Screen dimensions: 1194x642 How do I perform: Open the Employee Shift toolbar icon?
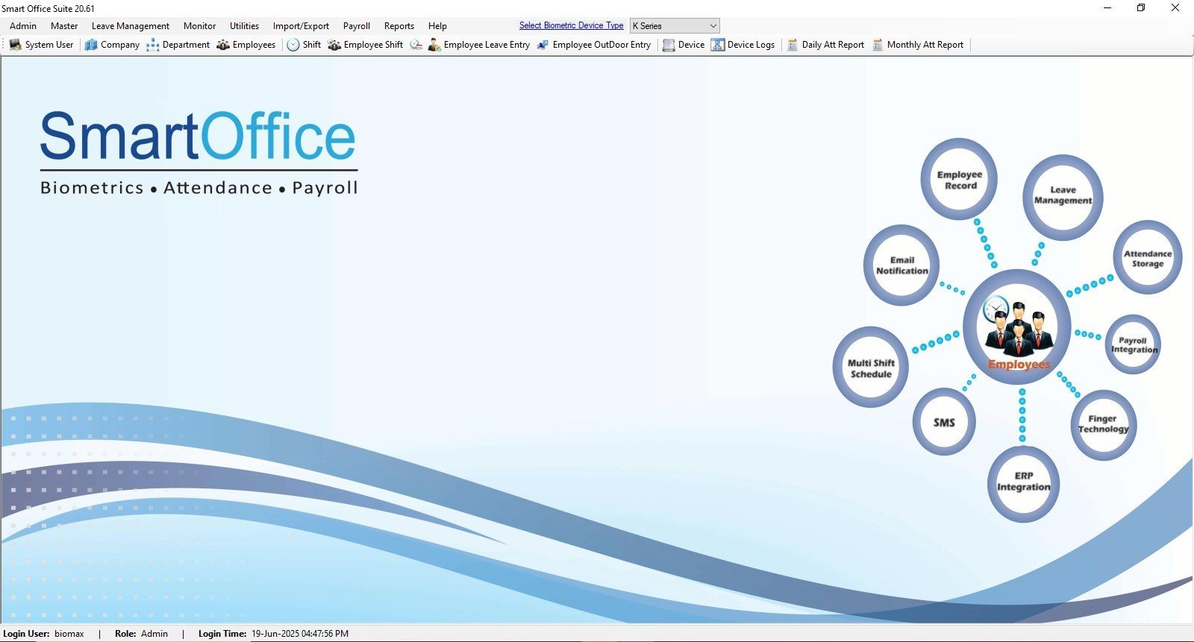tap(334, 45)
